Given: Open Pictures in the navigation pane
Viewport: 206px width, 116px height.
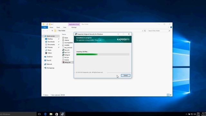Looking at the screenshot, I should 50,47.
